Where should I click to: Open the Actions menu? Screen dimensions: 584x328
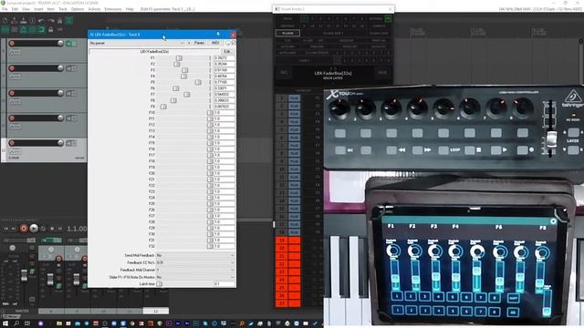(x=94, y=9)
